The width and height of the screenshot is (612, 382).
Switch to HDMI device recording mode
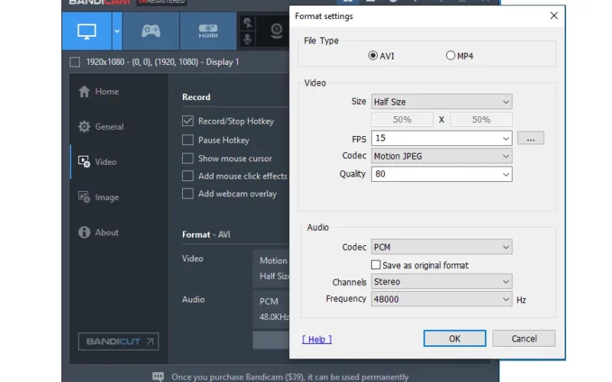[x=208, y=31]
